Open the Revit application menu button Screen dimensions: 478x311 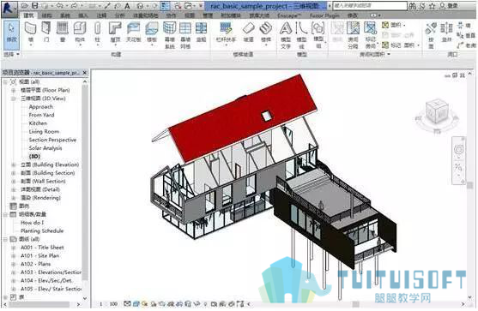pos(9,9)
